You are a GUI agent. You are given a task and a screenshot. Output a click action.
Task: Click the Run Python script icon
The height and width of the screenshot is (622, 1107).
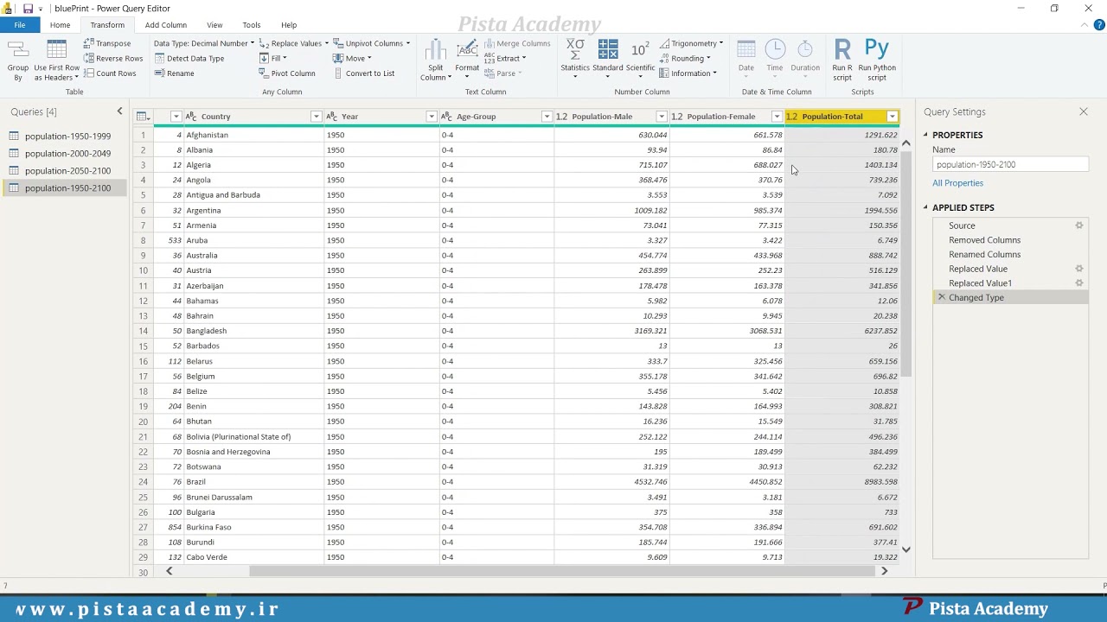pos(877,49)
